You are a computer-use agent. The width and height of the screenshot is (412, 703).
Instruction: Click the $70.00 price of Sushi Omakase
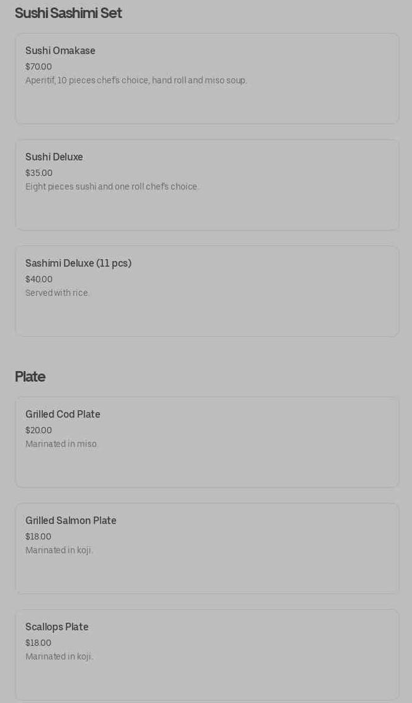38,67
